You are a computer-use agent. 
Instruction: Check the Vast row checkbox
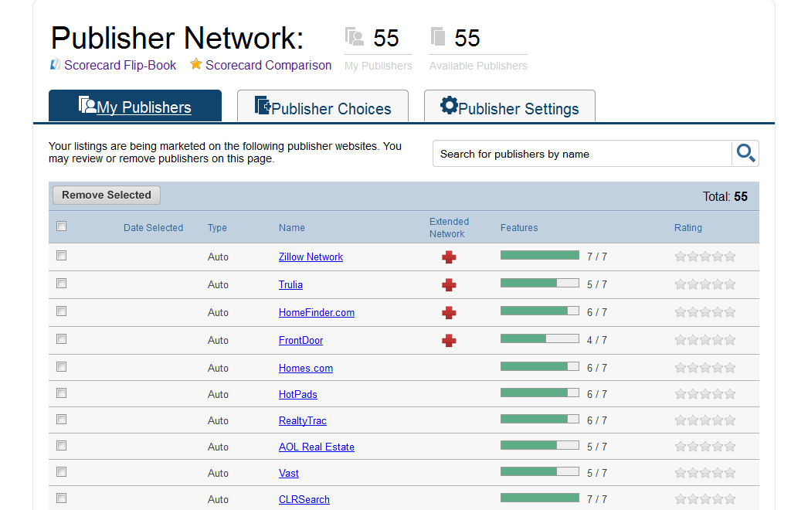click(x=61, y=472)
